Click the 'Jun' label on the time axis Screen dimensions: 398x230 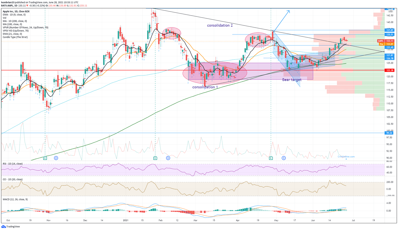(313, 220)
